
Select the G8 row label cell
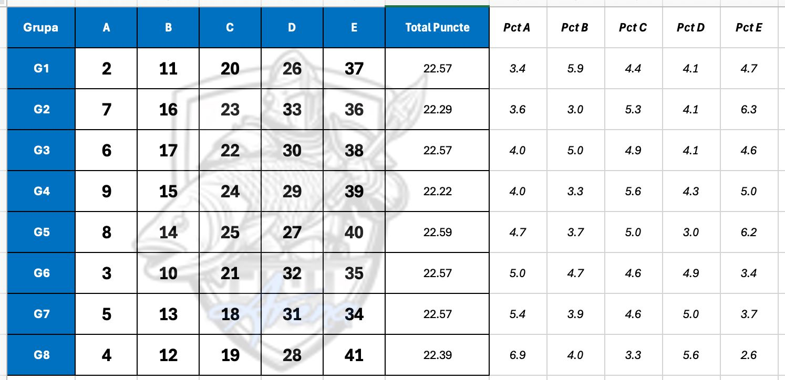[41, 355]
